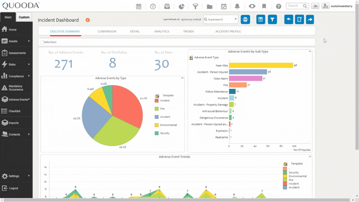Expand Adverse Events by Sub-Type chart
This screenshot has width=359, height=202.
click(310, 52)
